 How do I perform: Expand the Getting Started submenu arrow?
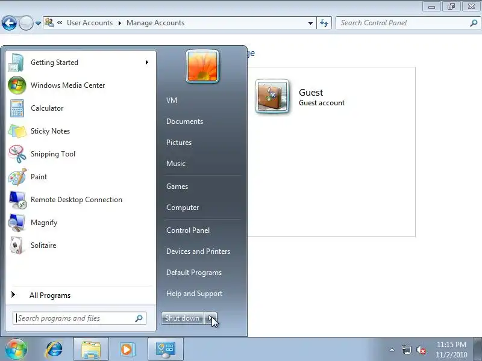(x=147, y=63)
